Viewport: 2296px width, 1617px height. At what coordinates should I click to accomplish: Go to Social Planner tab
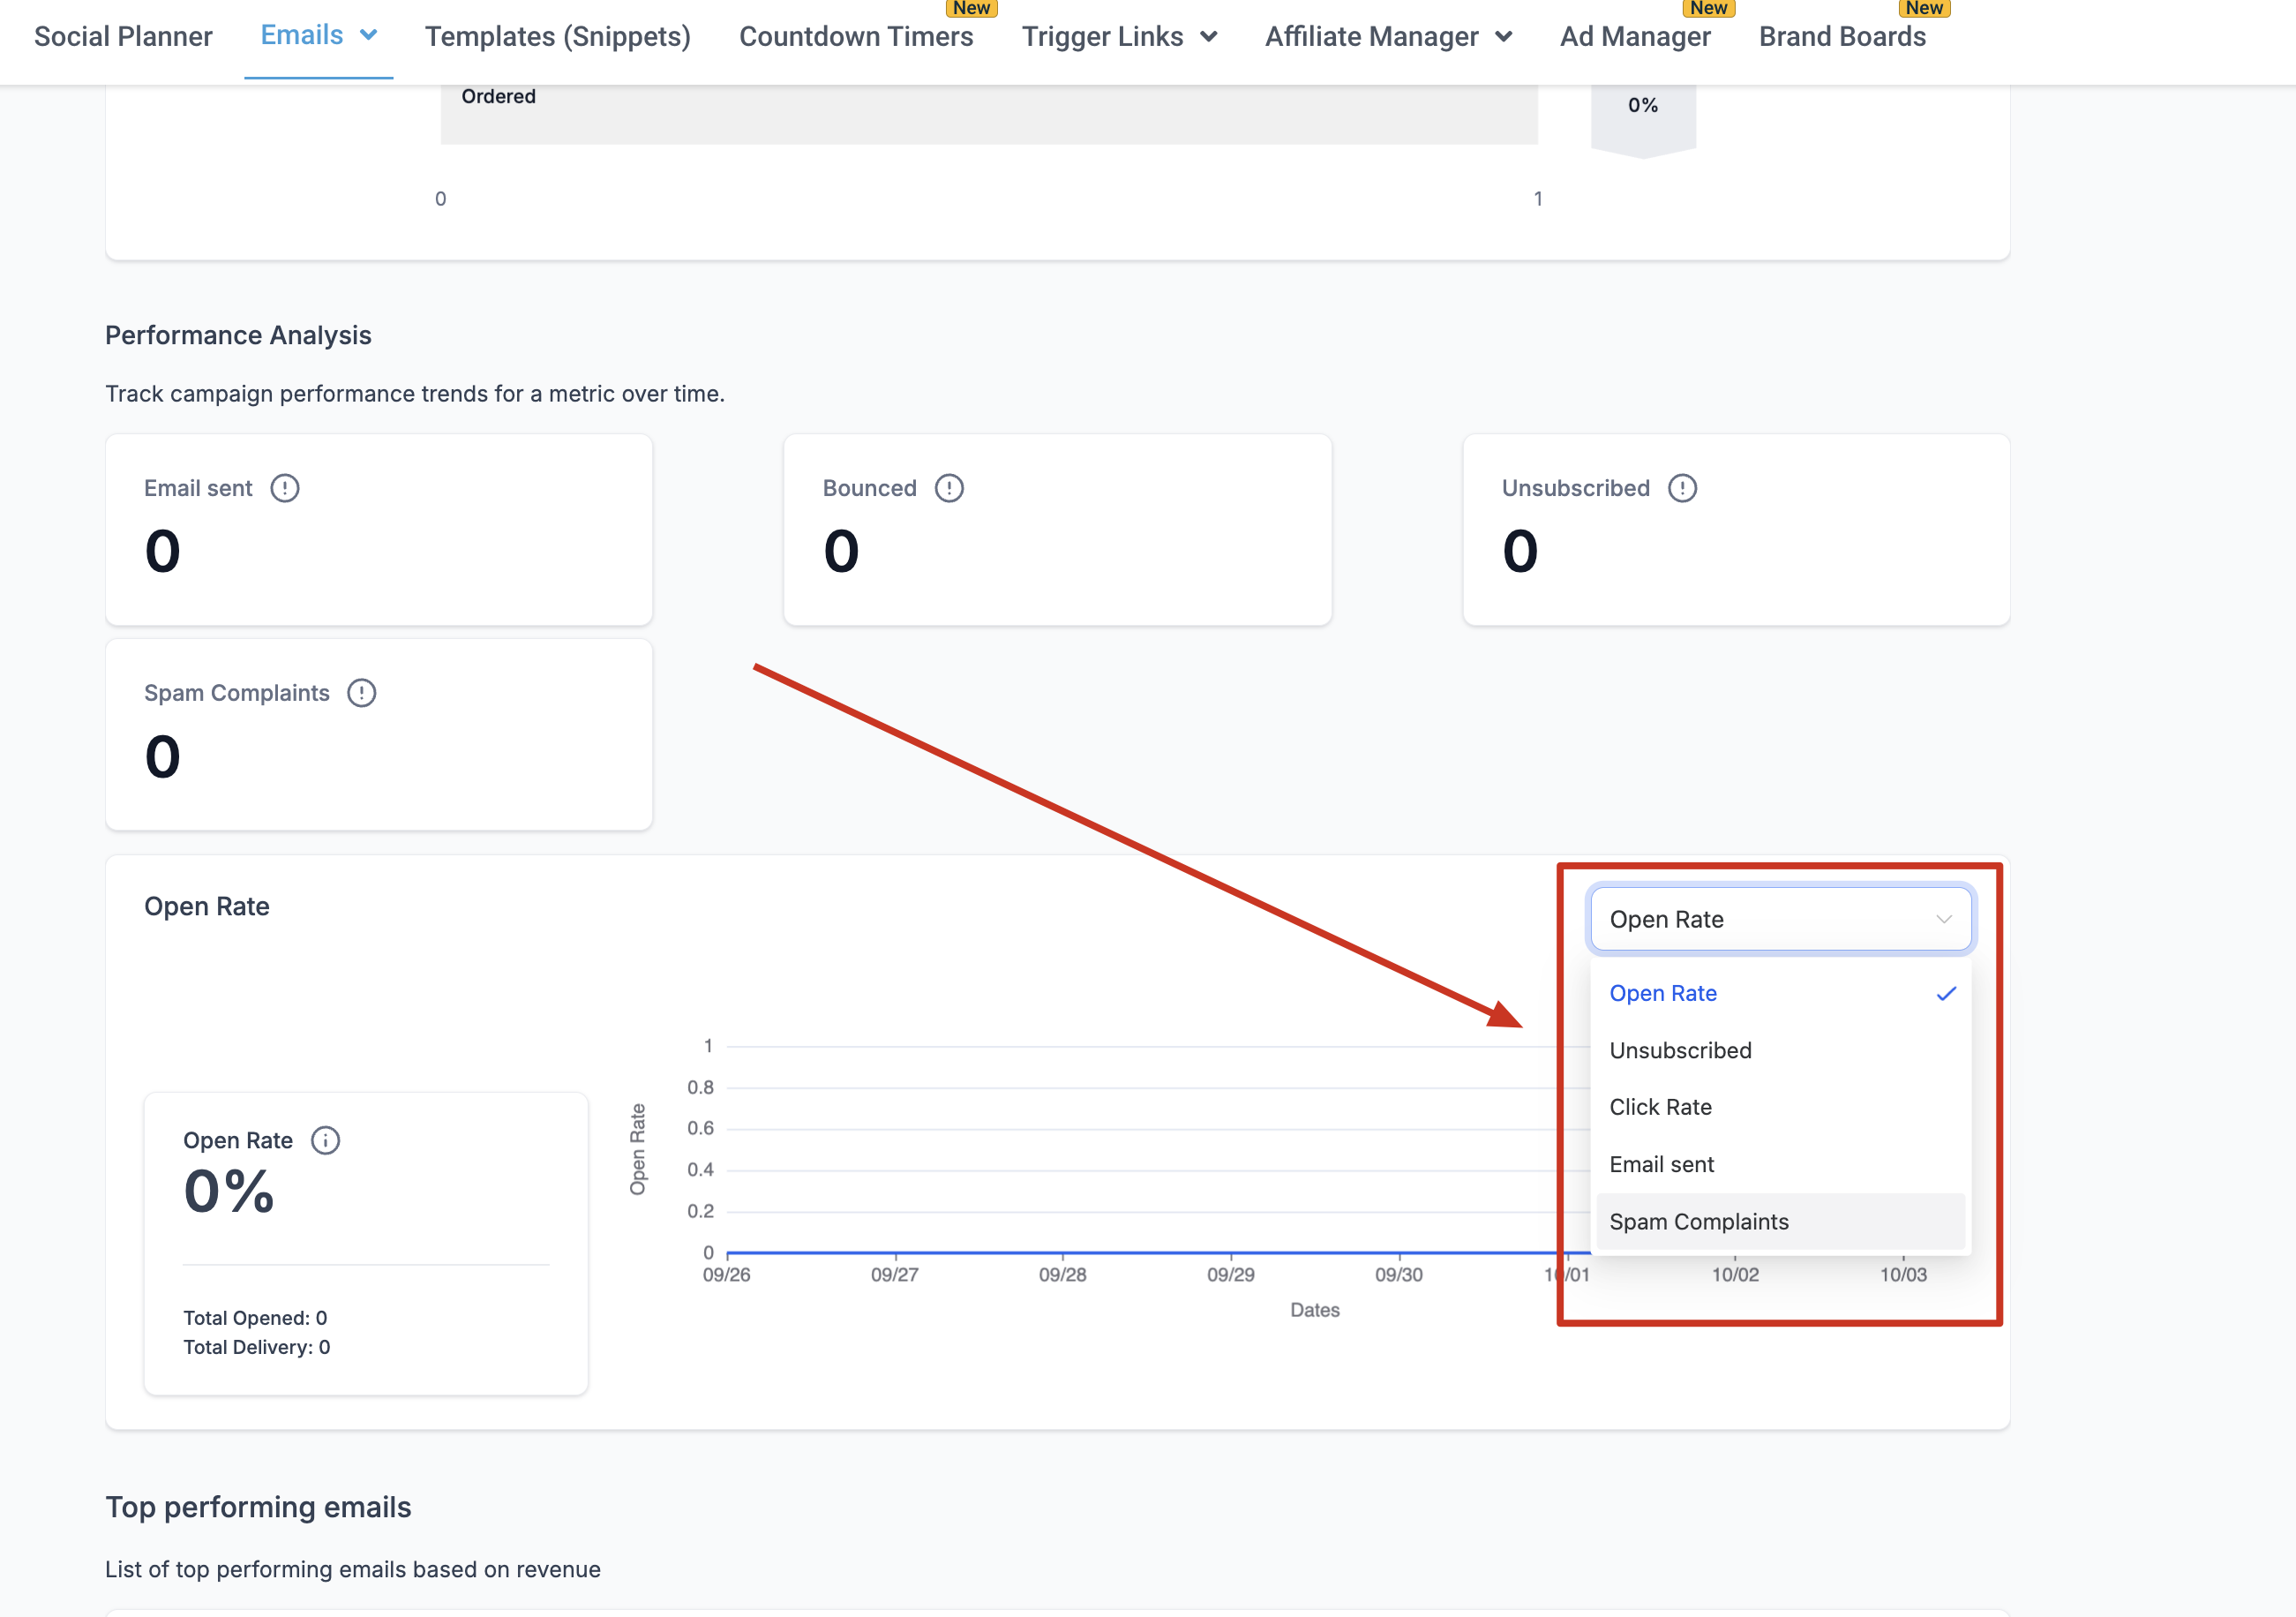[x=123, y=37]
